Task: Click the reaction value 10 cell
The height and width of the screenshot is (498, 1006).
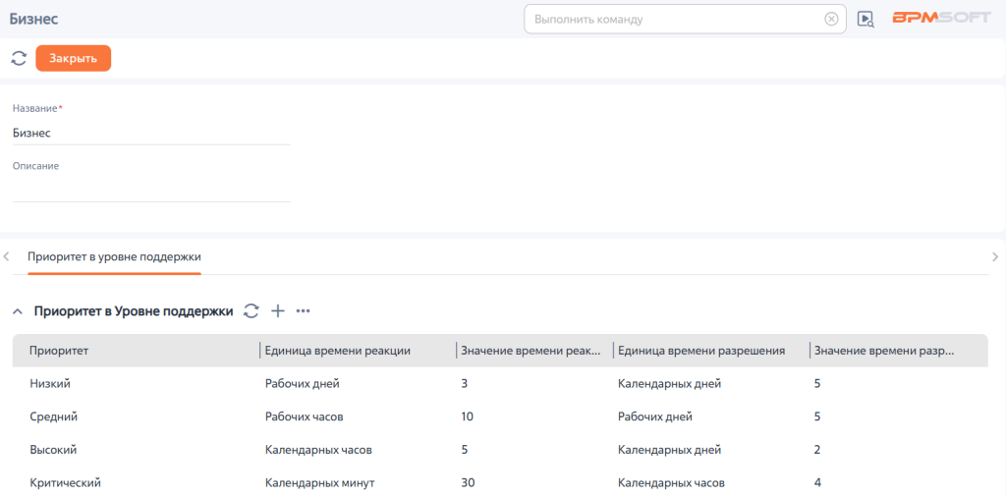Action: click(x=467, y=416)
